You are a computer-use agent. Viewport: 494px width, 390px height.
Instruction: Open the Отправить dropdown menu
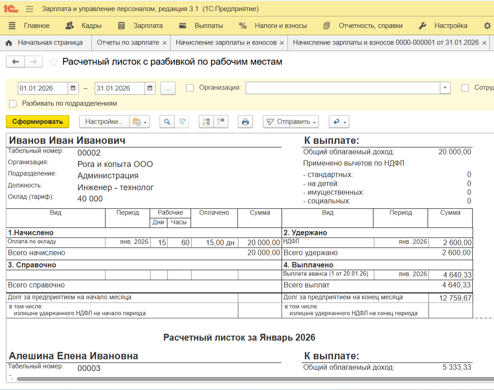291,122
